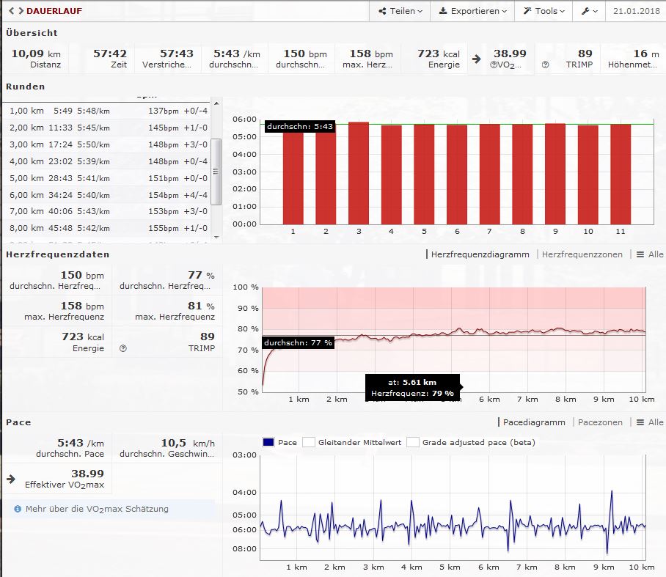Click the arrow icon beside Effektiver VO2max
The width and height of the screenshot is (666, 577).
tap(10, 479)
